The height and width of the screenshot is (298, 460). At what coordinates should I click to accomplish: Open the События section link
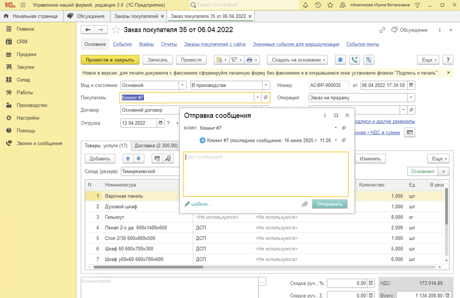click(122, 44)
